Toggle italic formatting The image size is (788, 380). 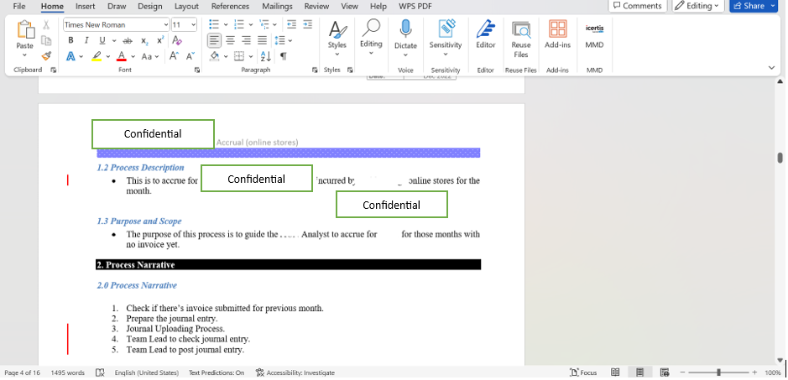[86, 40]
